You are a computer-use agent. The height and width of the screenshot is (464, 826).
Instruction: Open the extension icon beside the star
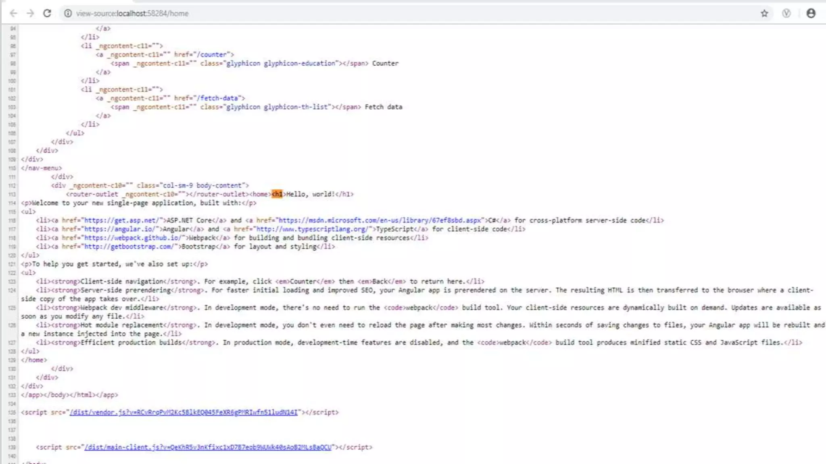786,13
